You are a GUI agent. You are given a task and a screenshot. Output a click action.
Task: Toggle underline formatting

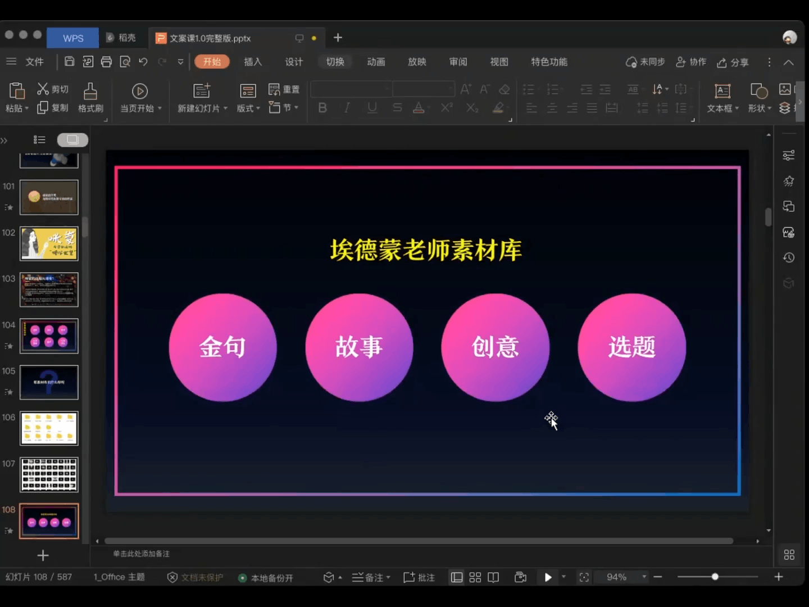point(372,107)
